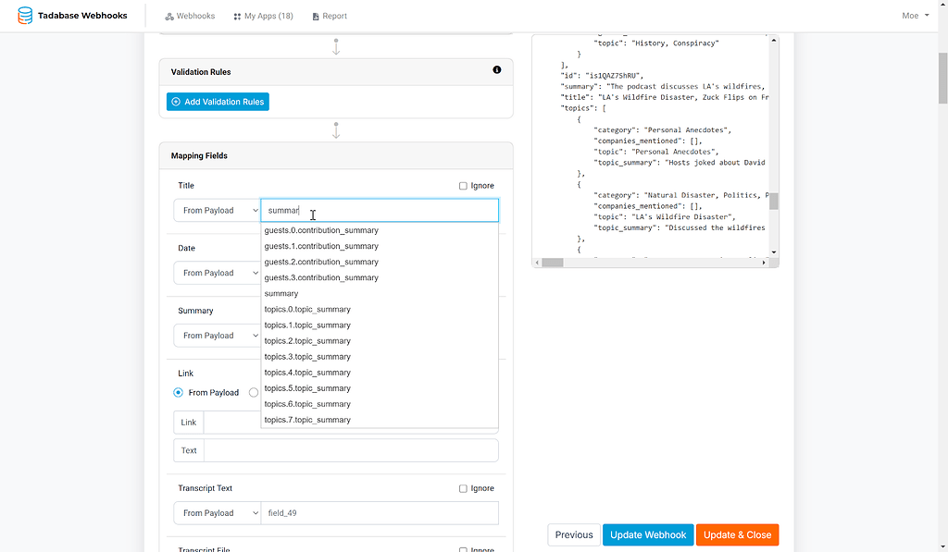Click the JSON preview horizontal scrollbar thumb

click(x=552, y=263)
